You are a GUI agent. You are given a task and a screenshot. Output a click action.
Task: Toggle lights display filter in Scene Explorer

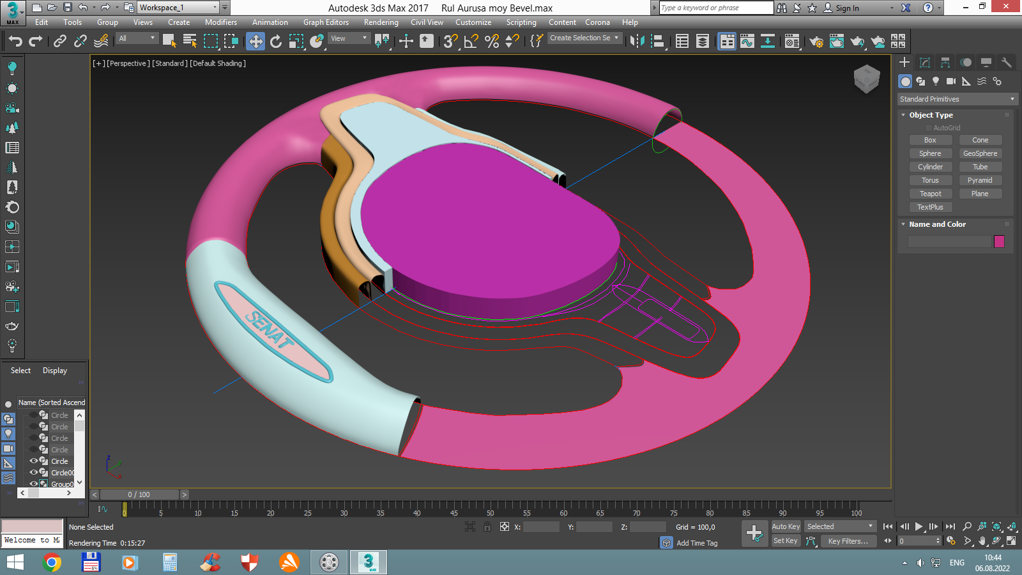[8, 434]
